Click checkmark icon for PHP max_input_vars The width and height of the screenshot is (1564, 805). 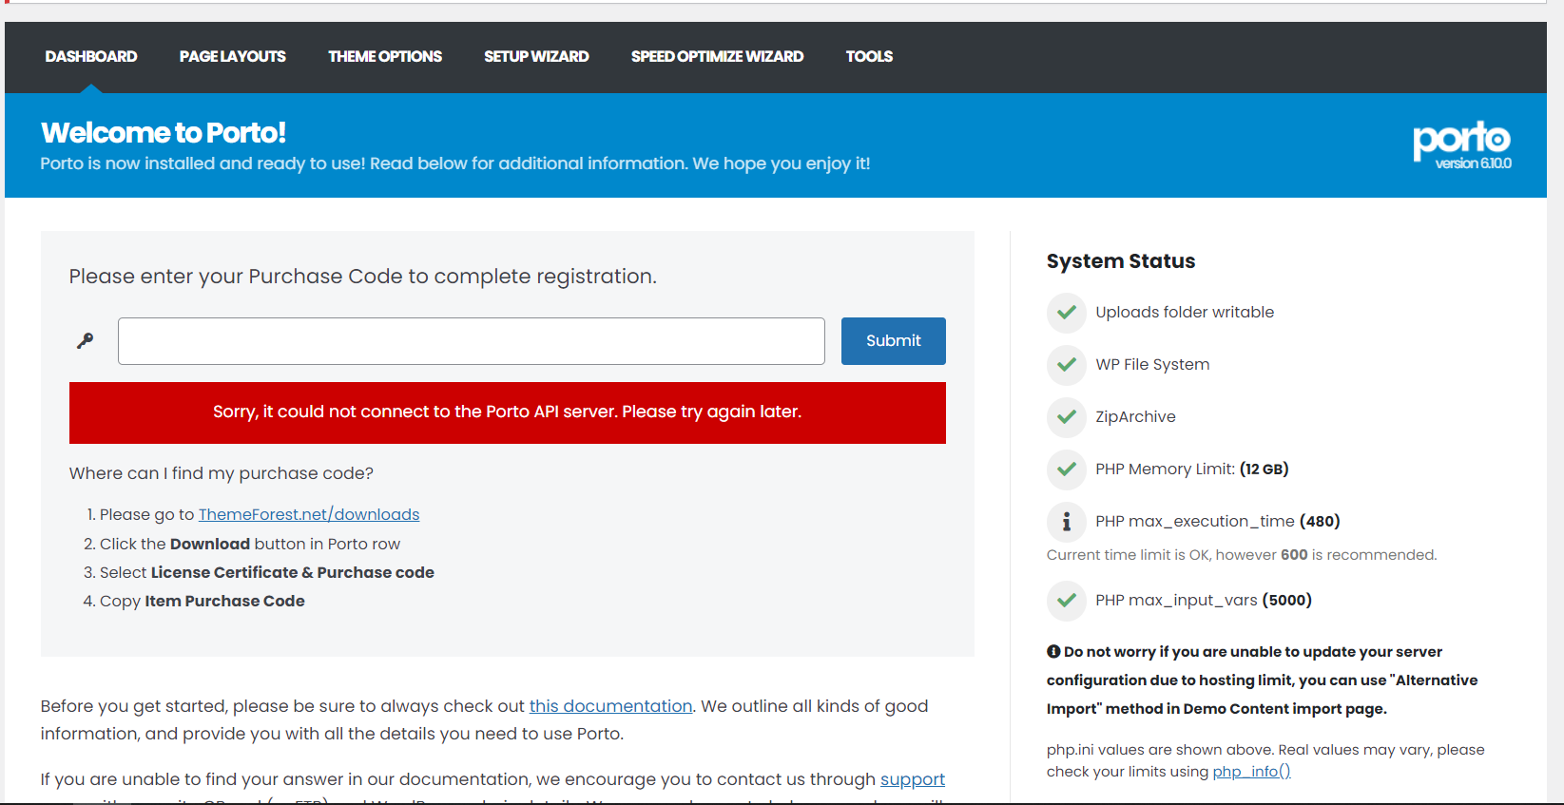(1067, 601)
